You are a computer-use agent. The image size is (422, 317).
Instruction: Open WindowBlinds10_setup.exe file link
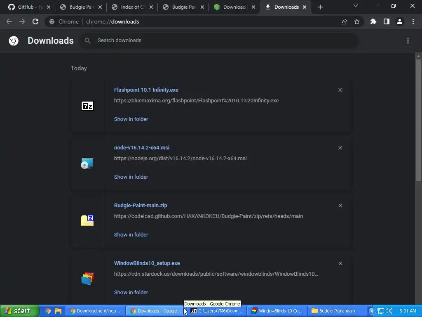click(x=147, y=263)
